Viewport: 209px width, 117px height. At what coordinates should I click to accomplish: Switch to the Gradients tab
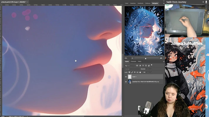pyautogui.click(x=140, y=3)
